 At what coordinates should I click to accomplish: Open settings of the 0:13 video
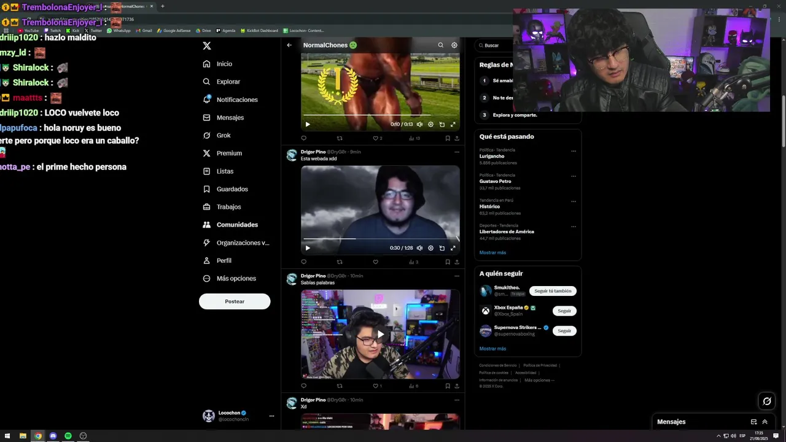(430, 124)
